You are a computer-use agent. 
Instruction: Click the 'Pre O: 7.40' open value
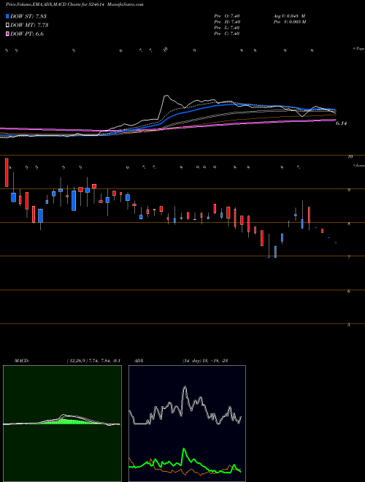pyautogui.click(x=227, y=16)
